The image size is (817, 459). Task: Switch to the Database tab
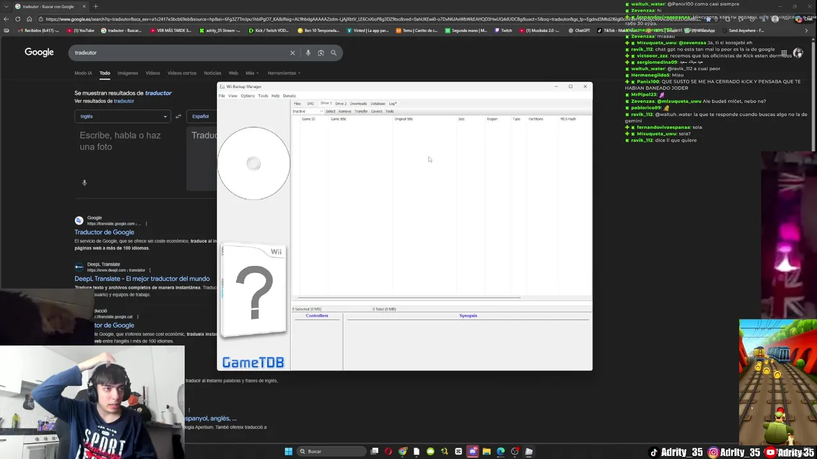click(x=378, y=103)
